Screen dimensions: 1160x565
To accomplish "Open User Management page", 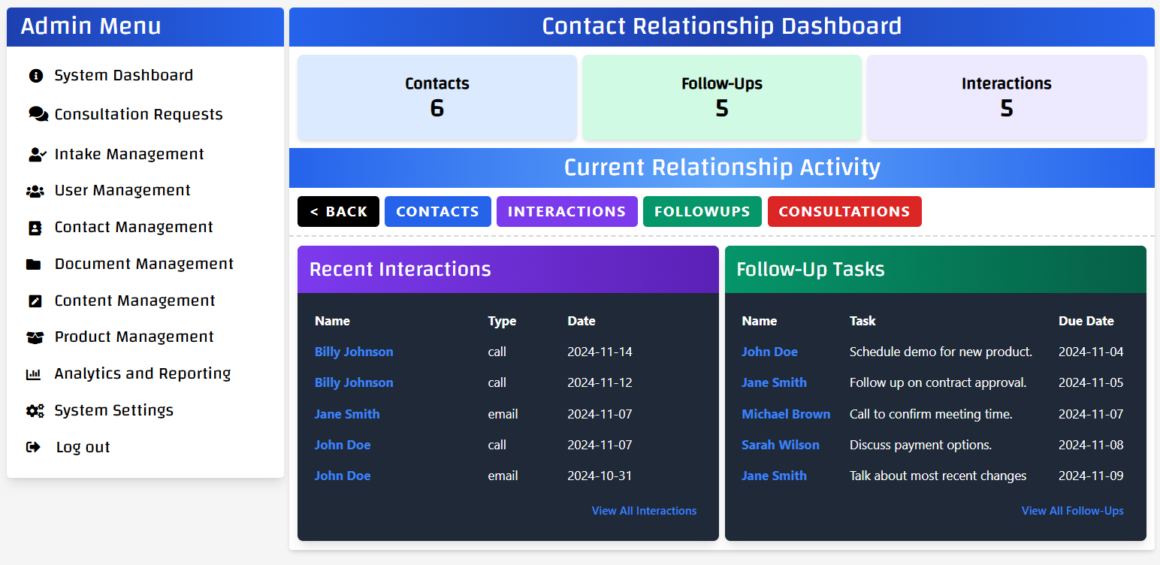I will (x=122, y=190).
